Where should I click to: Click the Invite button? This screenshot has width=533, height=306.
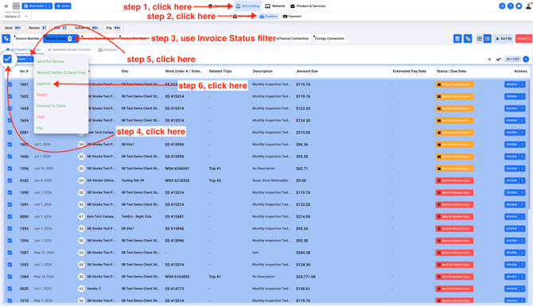[63, 6]
